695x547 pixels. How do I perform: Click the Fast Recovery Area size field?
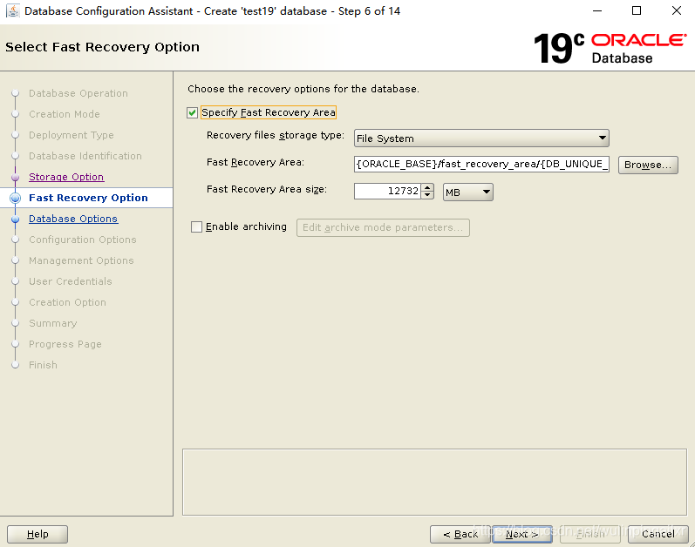[x=387, y=191]
